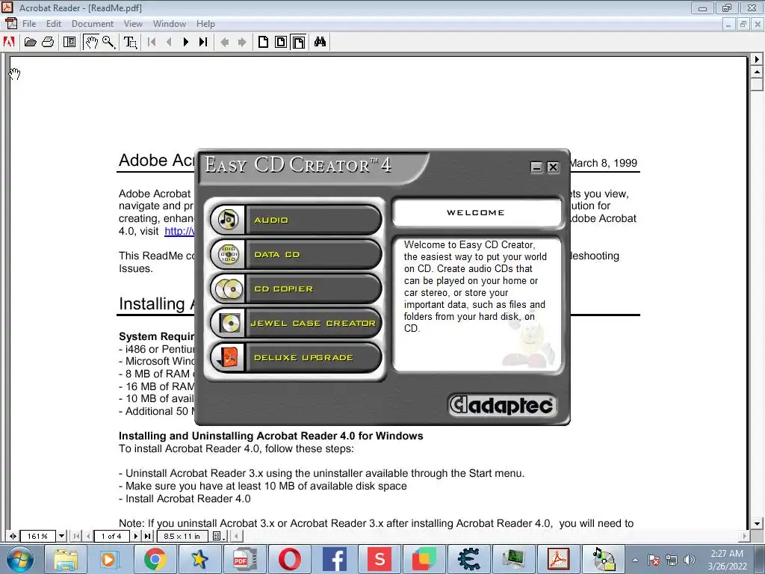Open the Window menu
The image size is (765, 574).
(x=170, y=23)
